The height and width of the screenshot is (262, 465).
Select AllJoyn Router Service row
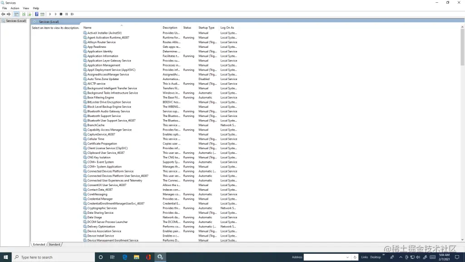(160, 42)
